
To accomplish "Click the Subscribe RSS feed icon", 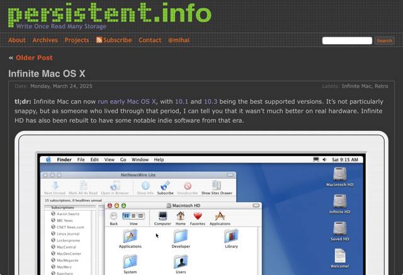I will [x=99, y=40].
